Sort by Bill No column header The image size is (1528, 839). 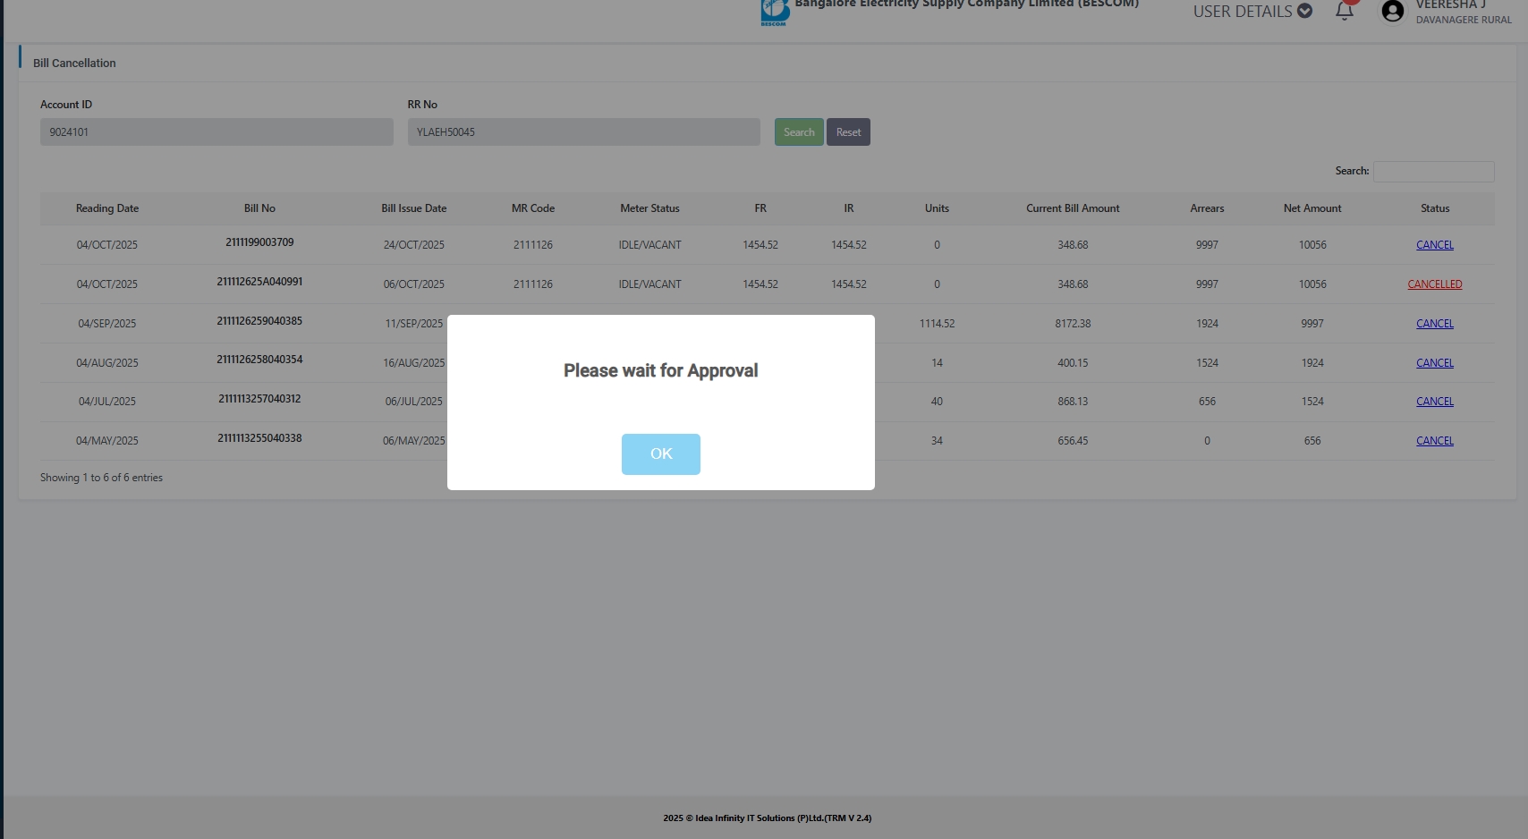(259, 208)
